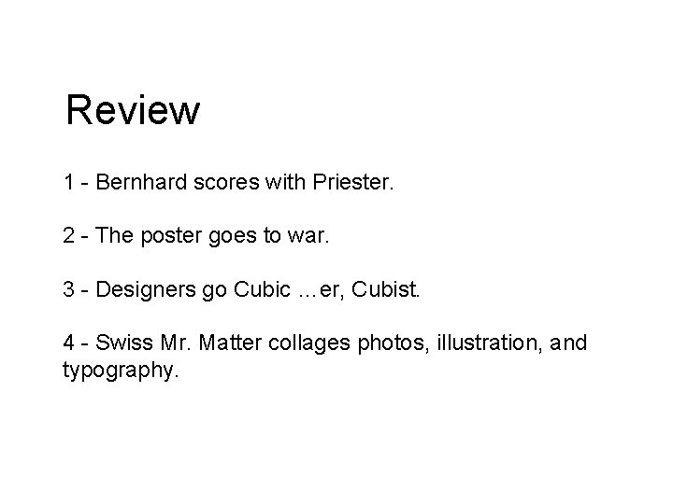
Task: Click the number "1" at the first item
Action: [69, 182]
